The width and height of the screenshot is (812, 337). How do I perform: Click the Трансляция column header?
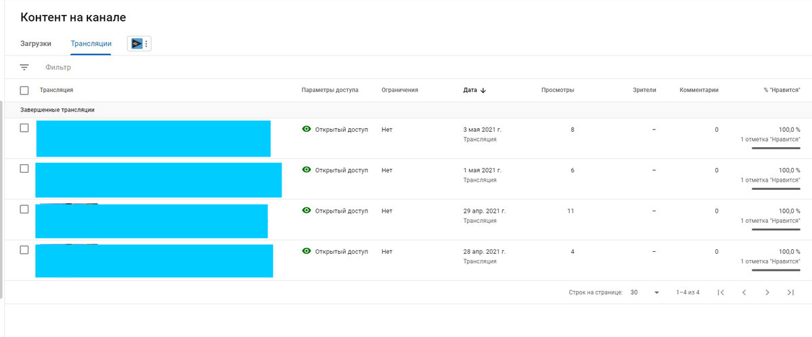coord(56,90)
